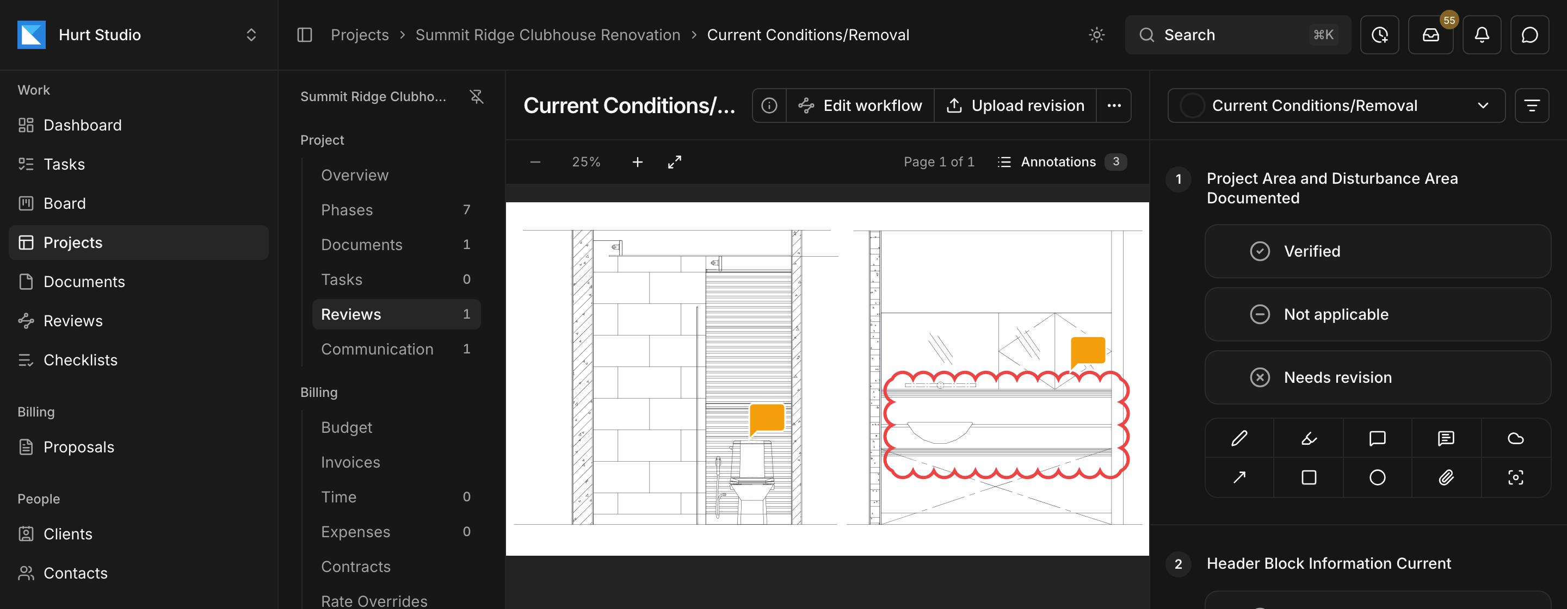Focus the Search field

point(1237,35)
